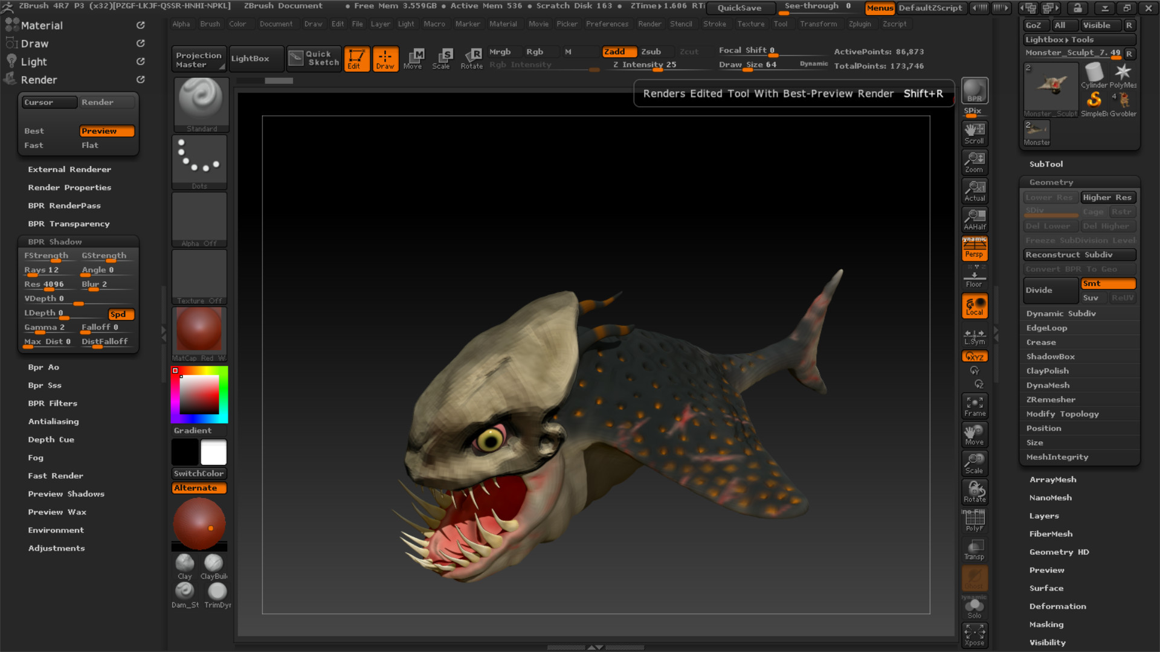The image size is (1160, 652).
Task: Open the Document menu
Action: click(276, 24)
